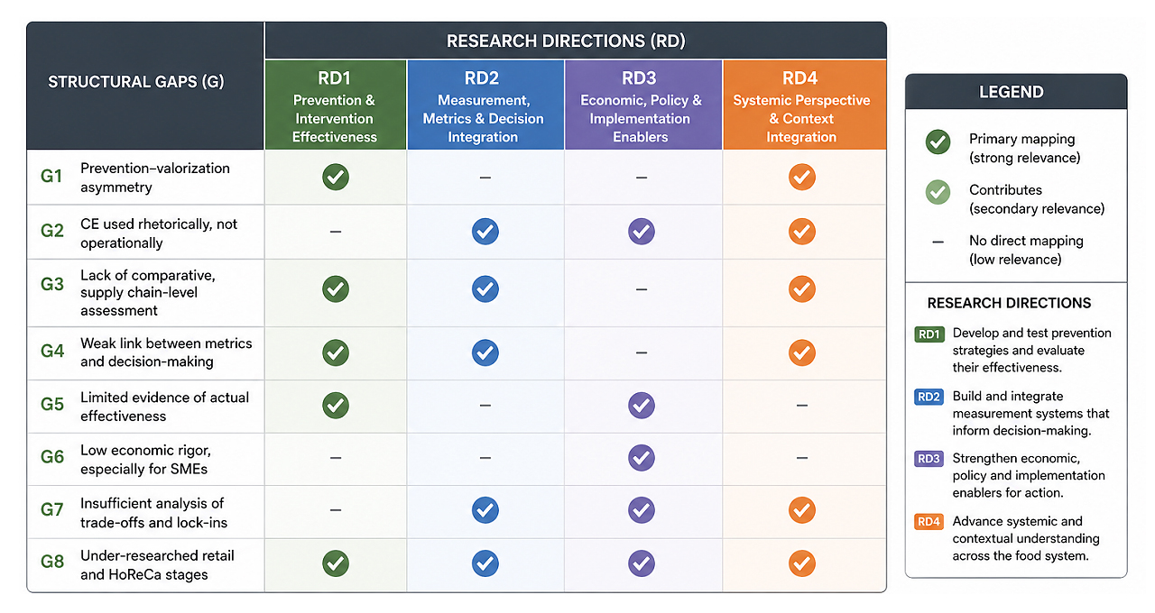
Task: Click the light green Contributes legend checkmark
Action: pos(938,192)
